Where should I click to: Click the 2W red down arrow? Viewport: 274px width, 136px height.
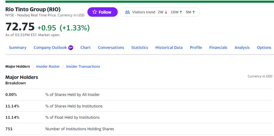166,12
